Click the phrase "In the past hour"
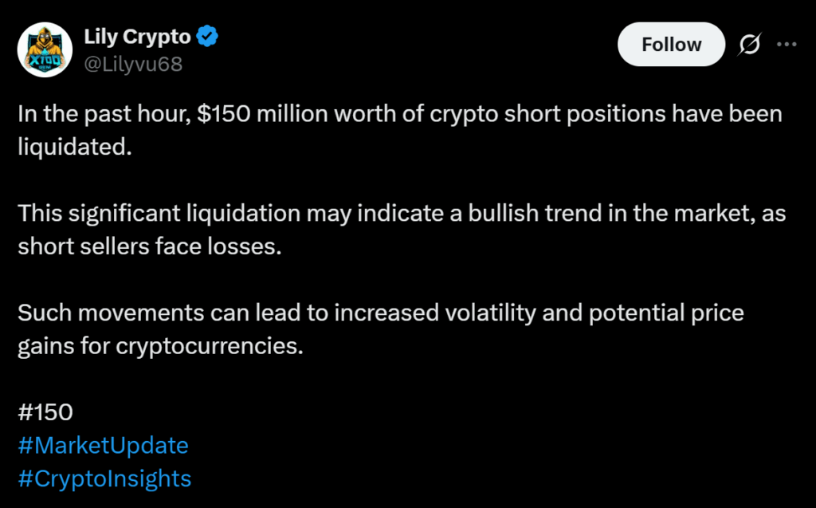 pyautogui.click(x=100, y=113)
